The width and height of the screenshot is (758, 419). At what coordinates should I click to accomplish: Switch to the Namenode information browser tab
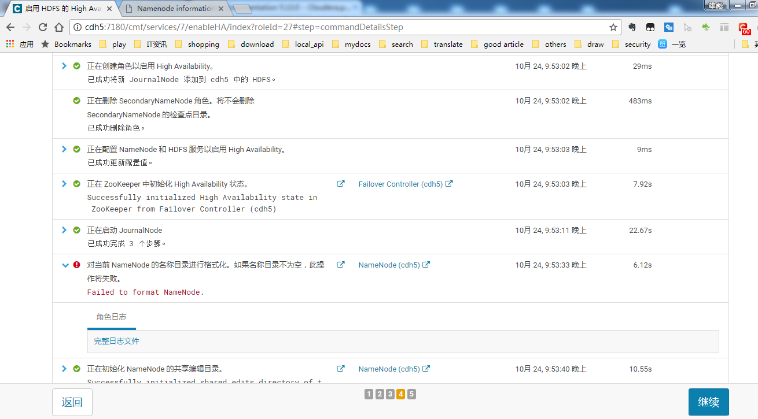coord(175,9)
